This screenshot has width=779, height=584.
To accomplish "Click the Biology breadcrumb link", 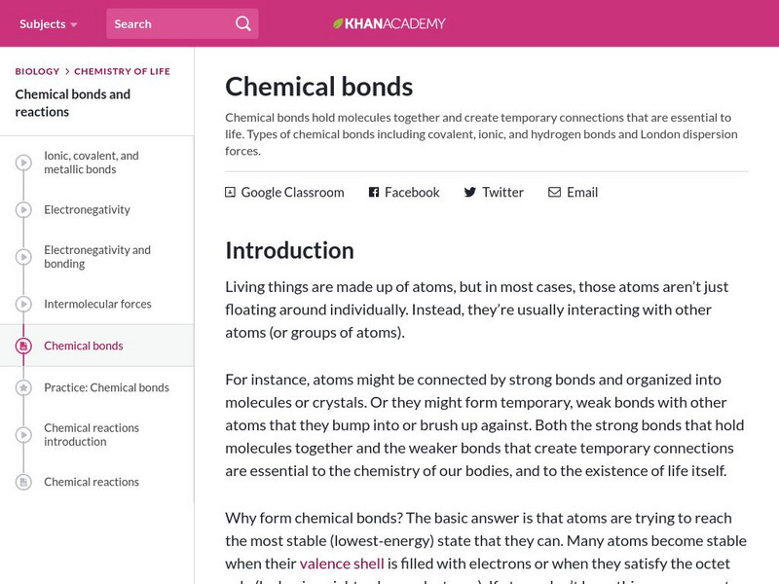I will 37,71.
